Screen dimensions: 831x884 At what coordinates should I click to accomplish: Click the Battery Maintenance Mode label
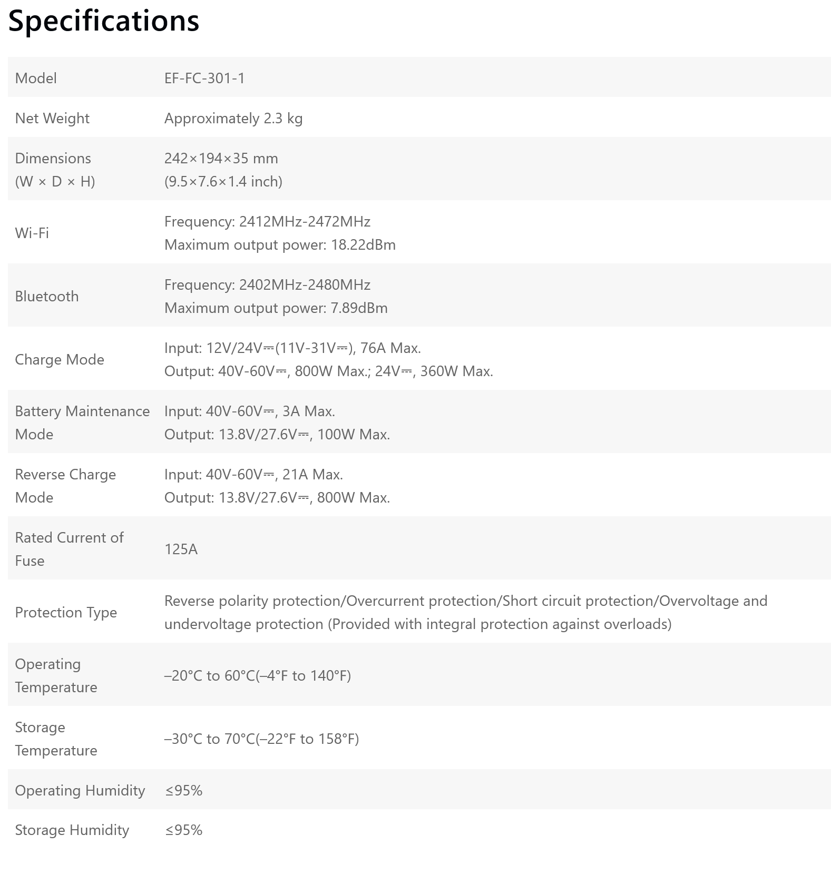pyautogui.click(x=82, y=423)
